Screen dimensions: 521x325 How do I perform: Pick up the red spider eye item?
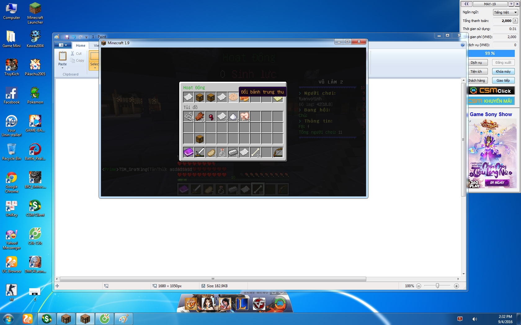[x=211, y=116]
